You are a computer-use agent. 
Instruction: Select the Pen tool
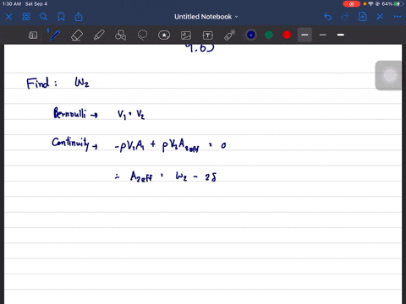click(x=55, y=35)
